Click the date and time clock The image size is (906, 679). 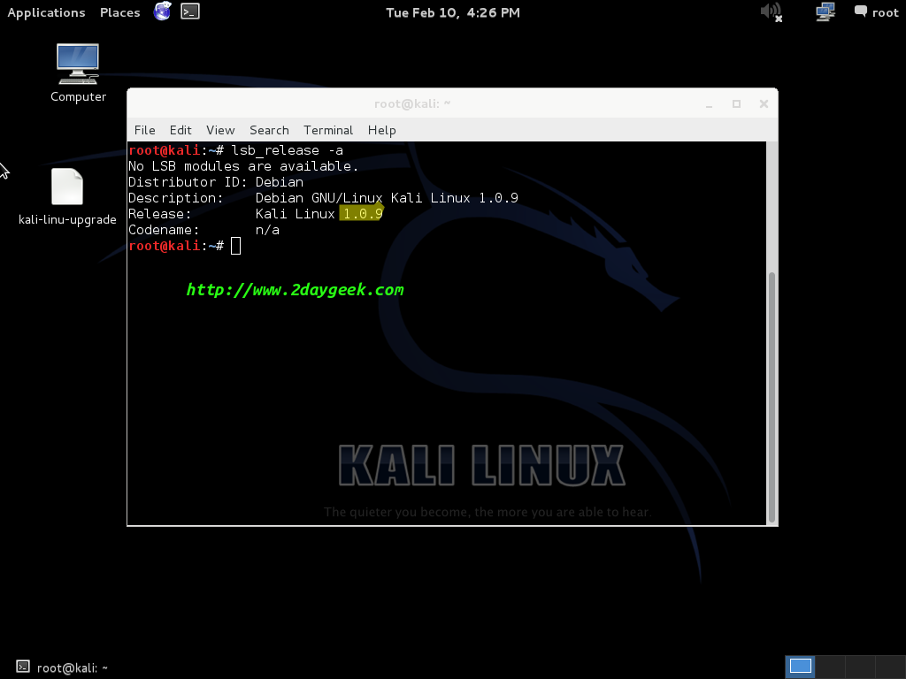click(x=453, y=12)
